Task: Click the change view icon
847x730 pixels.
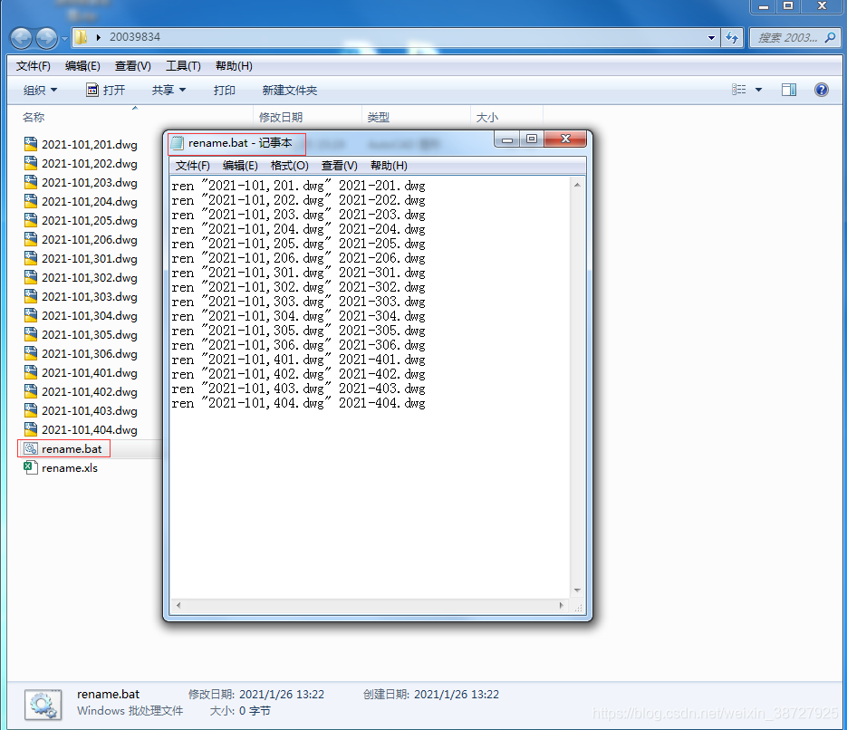Action: click(739, 90)
